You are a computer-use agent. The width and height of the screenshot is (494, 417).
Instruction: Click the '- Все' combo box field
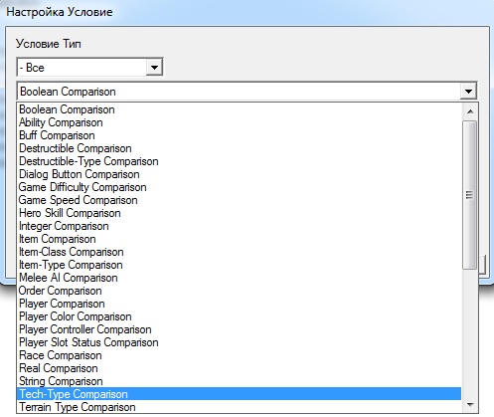click(x=89, y=68)
